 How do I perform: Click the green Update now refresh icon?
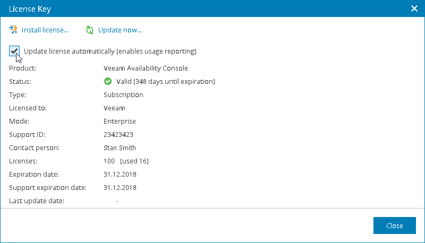90,30
